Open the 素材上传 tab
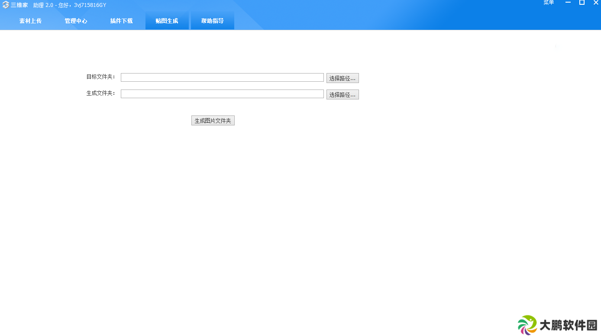Screen dimensions: 601x336 tap(30, 21)
